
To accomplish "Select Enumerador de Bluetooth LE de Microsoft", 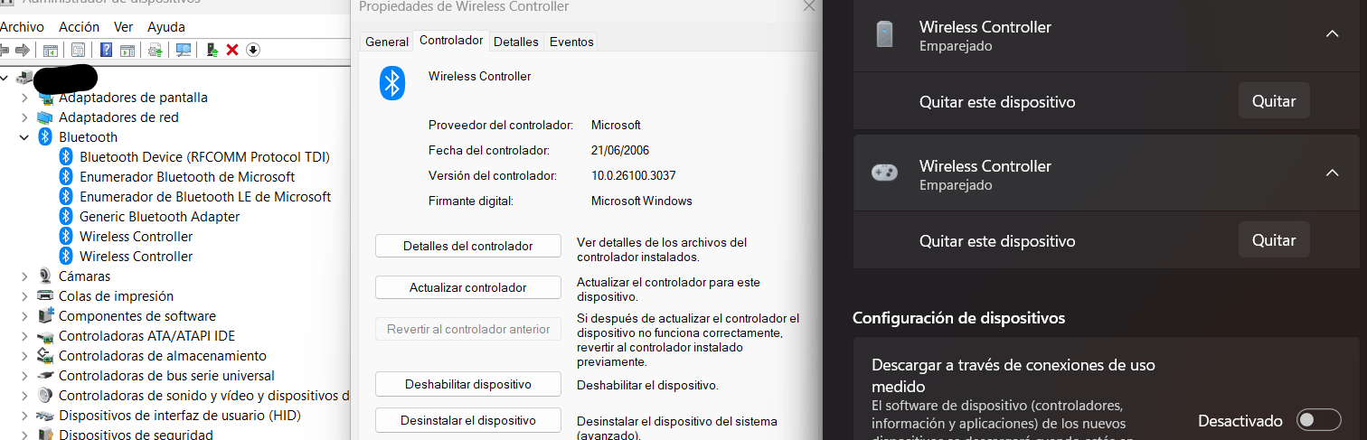I will [205, 197].
